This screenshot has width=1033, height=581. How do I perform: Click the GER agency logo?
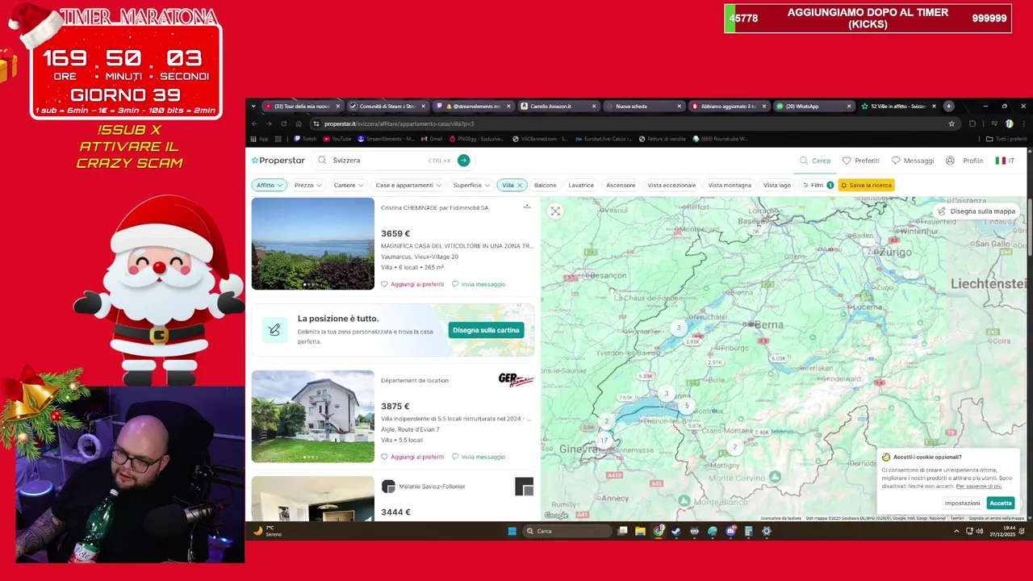pos(516,379)
